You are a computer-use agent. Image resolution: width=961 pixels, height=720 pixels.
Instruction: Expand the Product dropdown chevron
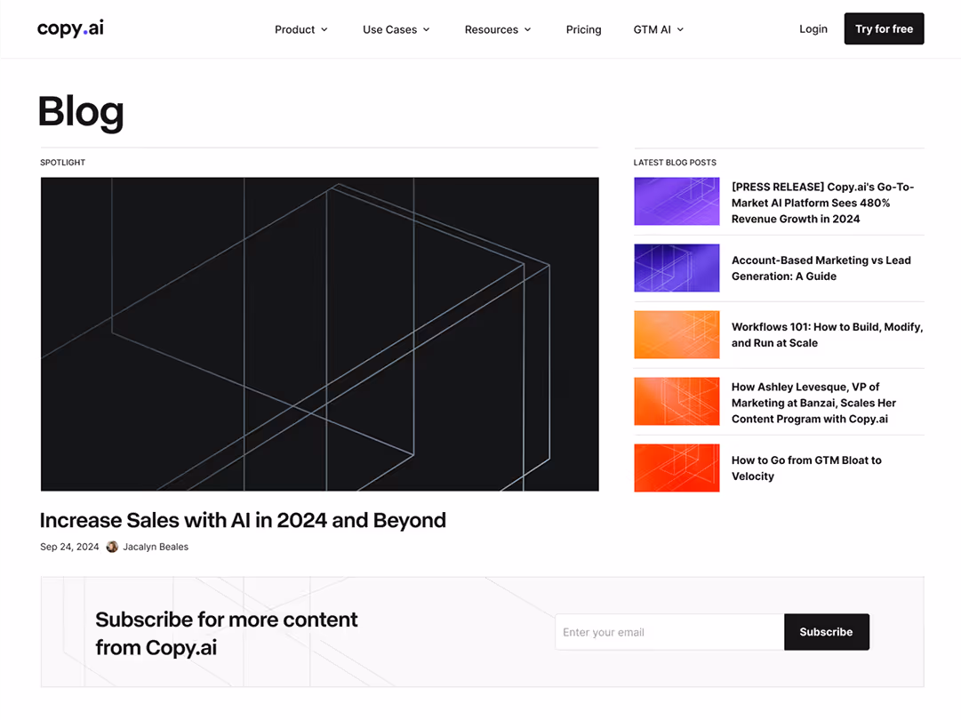324,29
